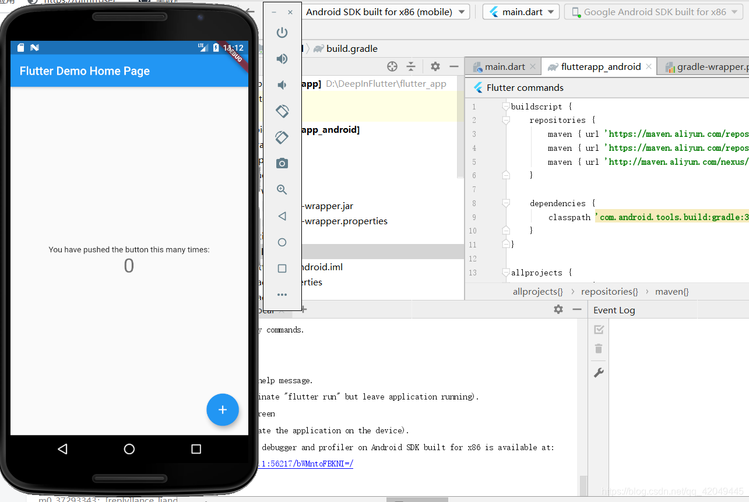749x502 pixels.
Task: Tap the floating plus button in app
Action: (x=223, y=409)
